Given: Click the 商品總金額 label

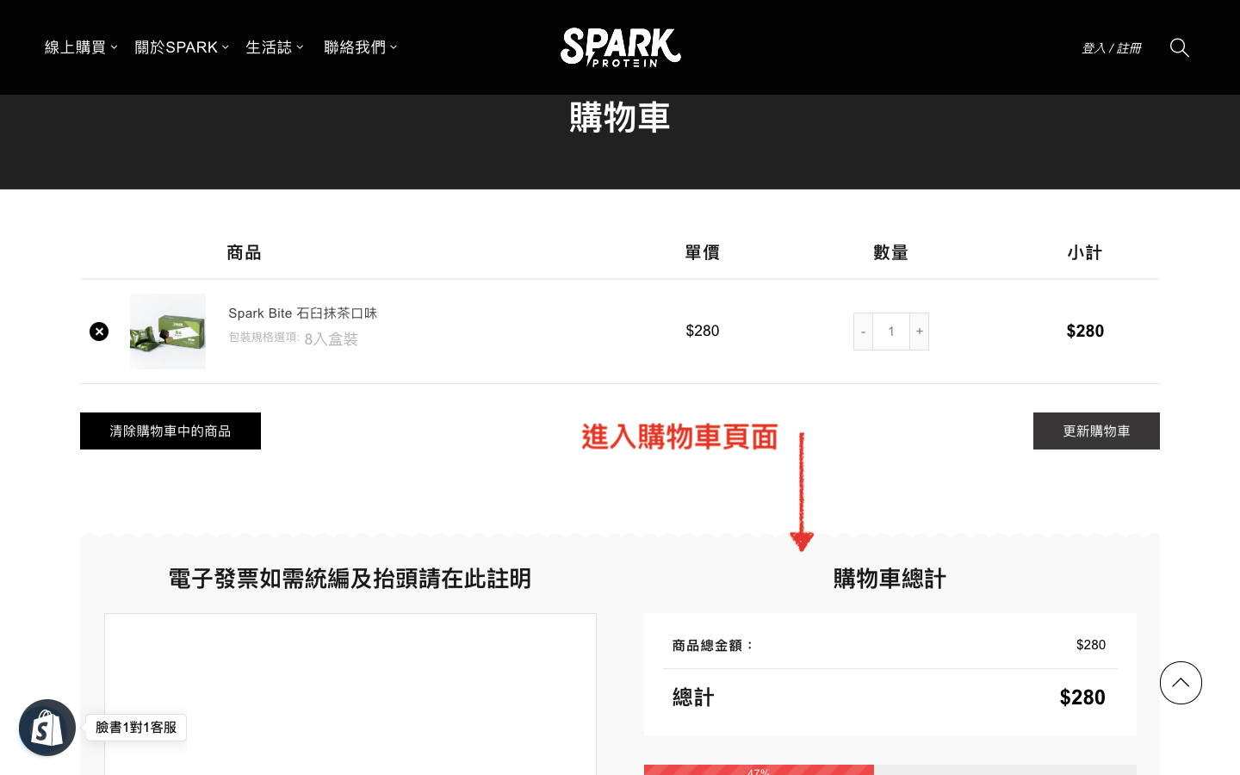Looking at the screenshot, I should [713, 645].
